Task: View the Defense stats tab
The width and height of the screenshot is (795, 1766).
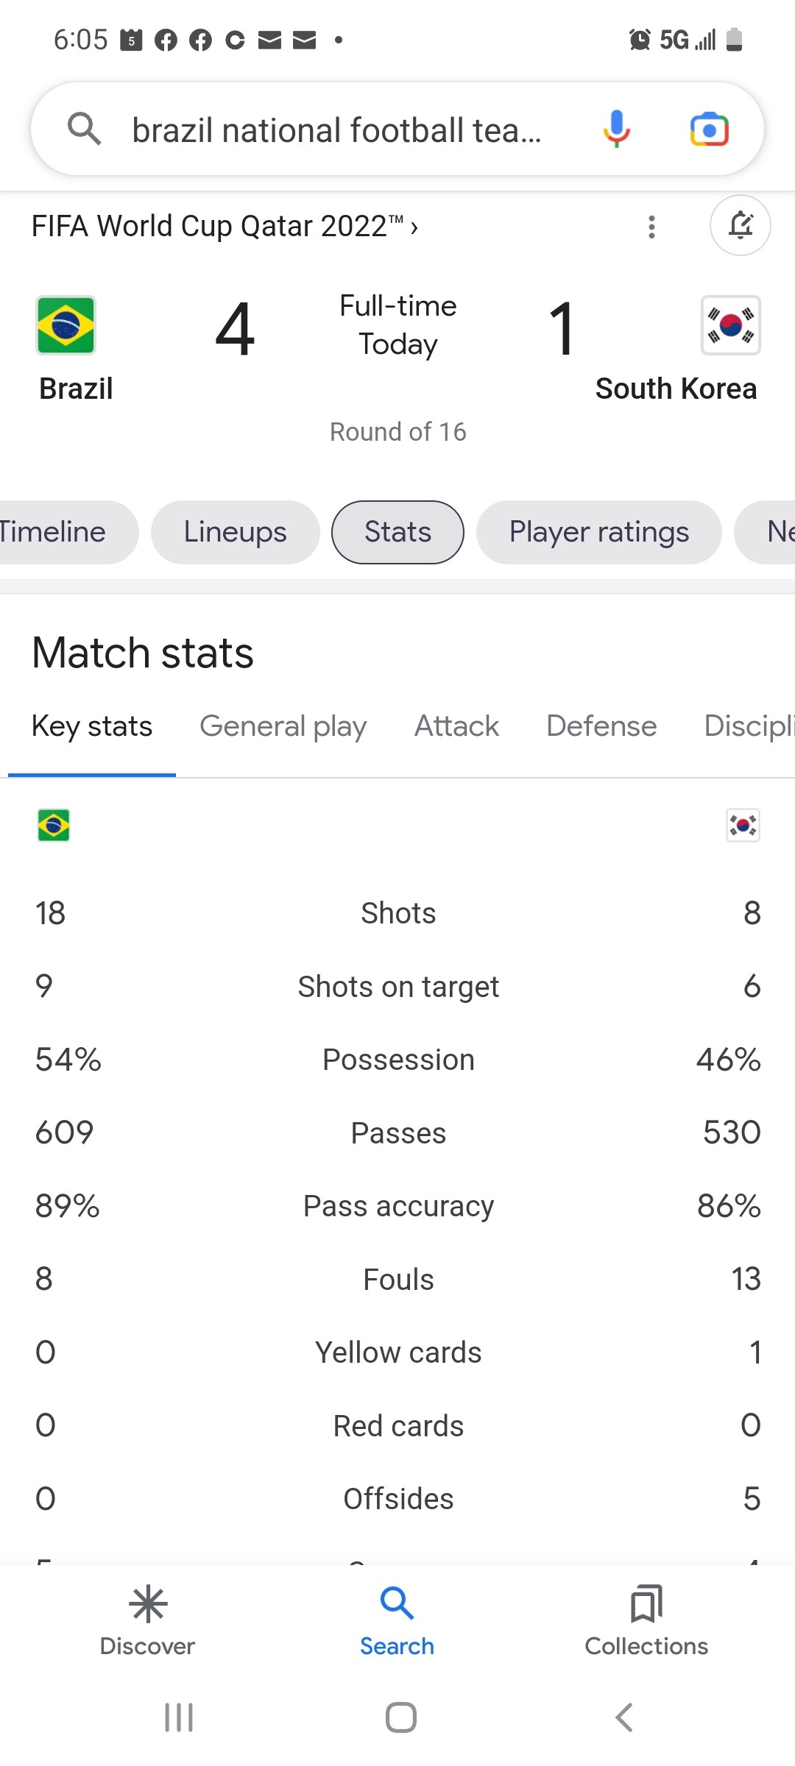Action: coord(601,726)
